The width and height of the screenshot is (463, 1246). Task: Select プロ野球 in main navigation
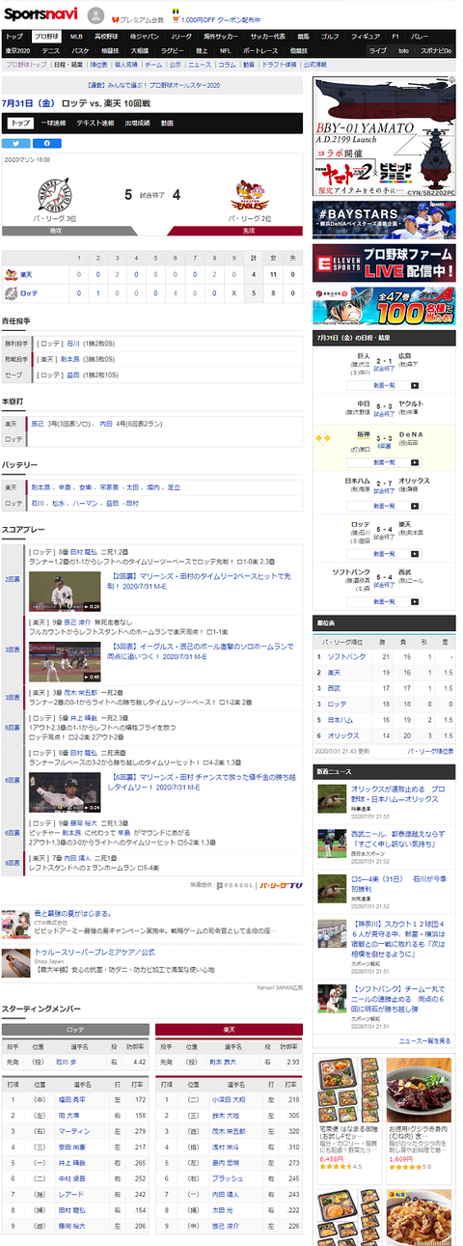[44, 36]
